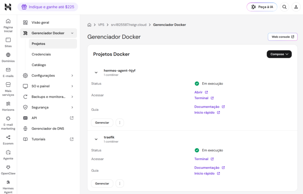Click VPS in the breadcrumb
This screenshot has width=303, height=194.
(x=101, y=25)
